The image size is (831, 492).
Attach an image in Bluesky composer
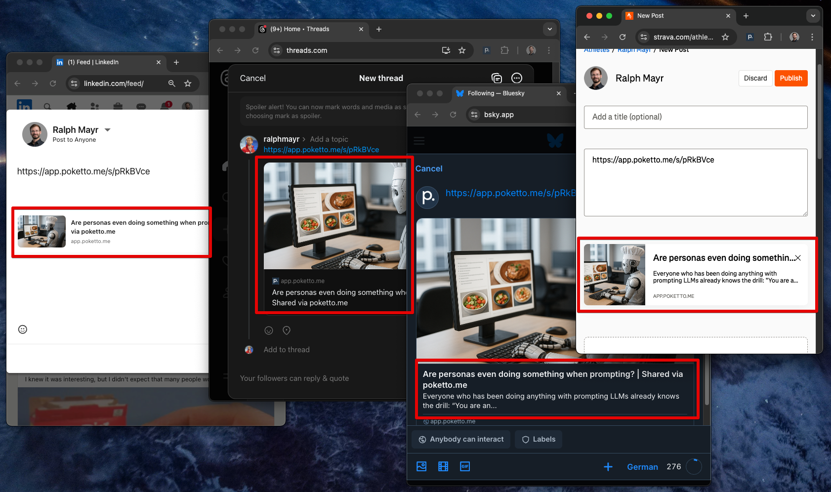click(421, 466)
